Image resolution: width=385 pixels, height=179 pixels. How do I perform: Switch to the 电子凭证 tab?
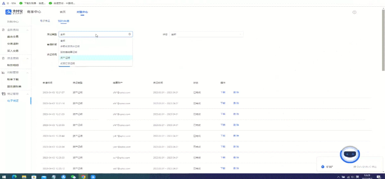point(45,21)
